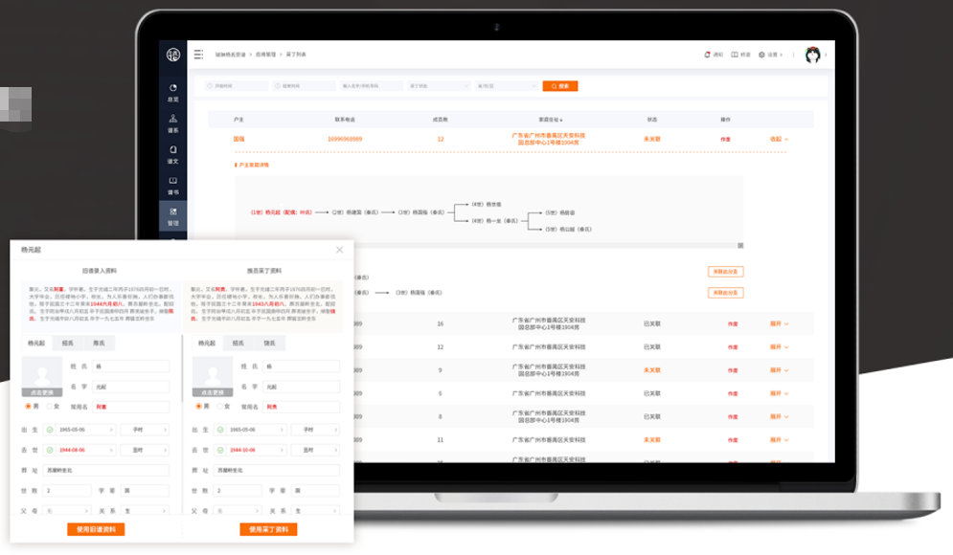Screen dimensions: 953x555
Task: Open left birth date 1965-05-06 picker
Action: pos(79,430)
